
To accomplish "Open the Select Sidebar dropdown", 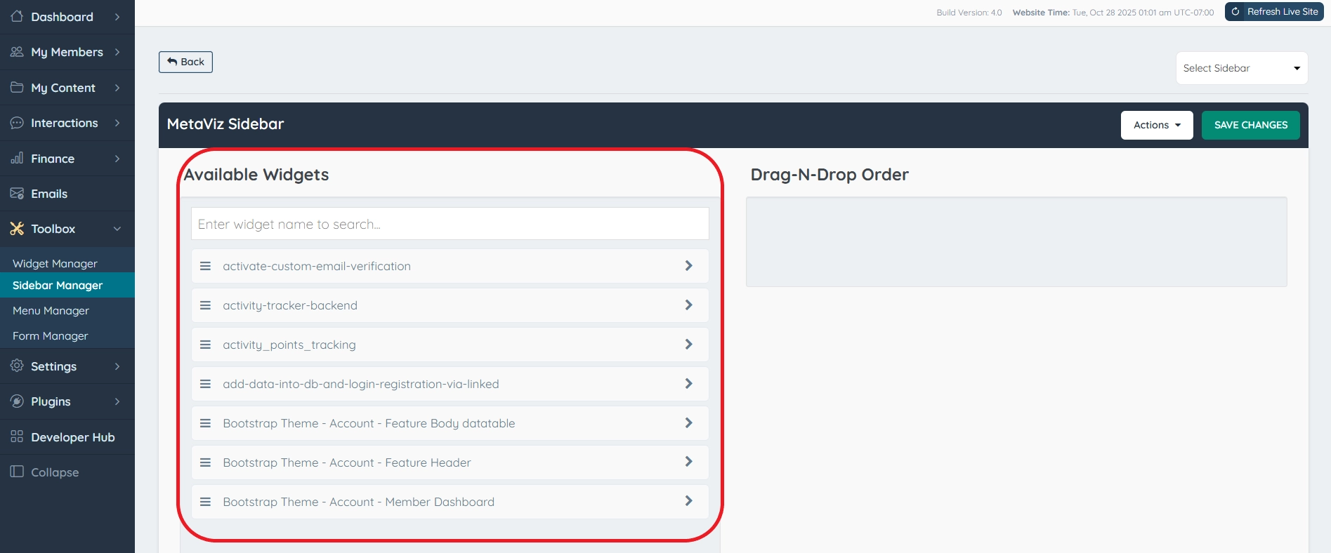I will coord(1241,68).
